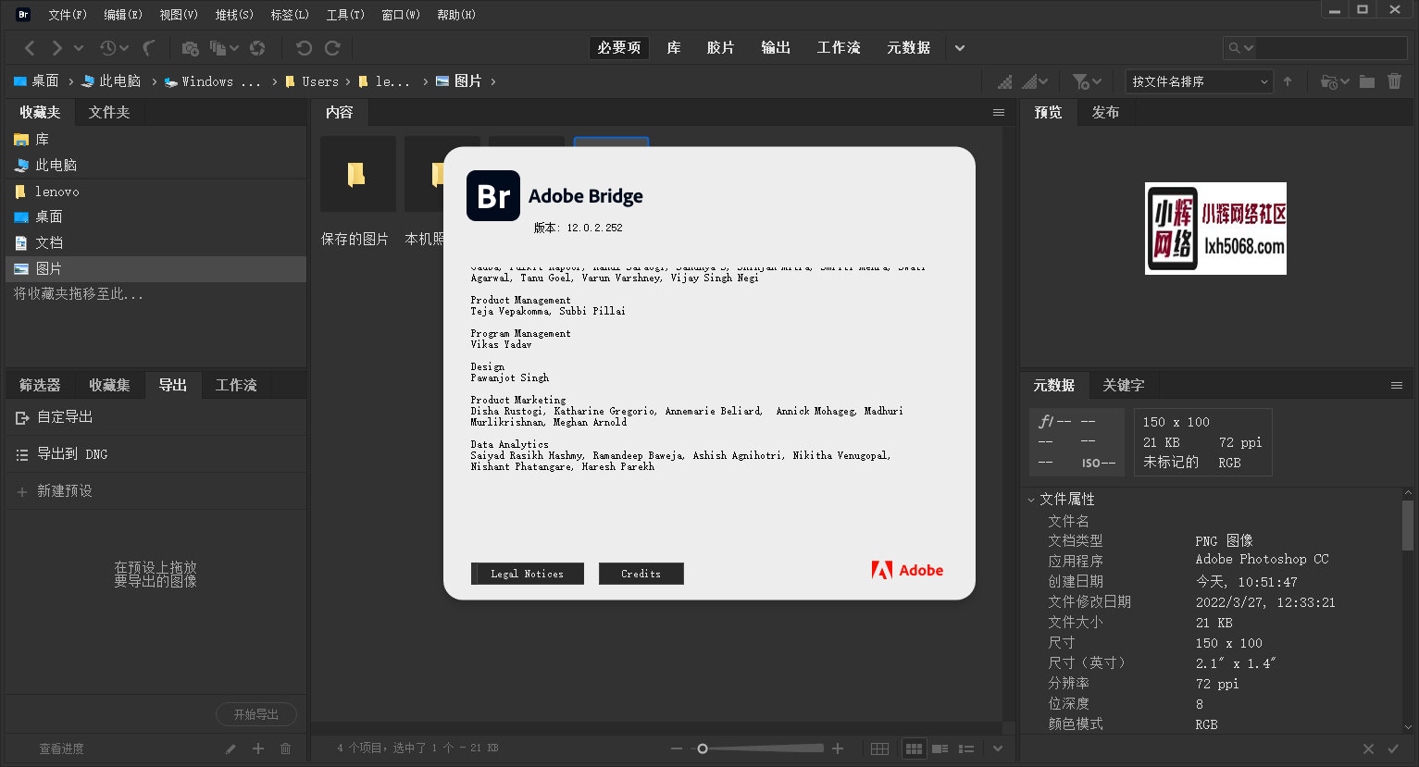Viewport: 1419px width, 767px height.
Task: Open the navigation history dropdown arrow
Action: click(79, 48)
